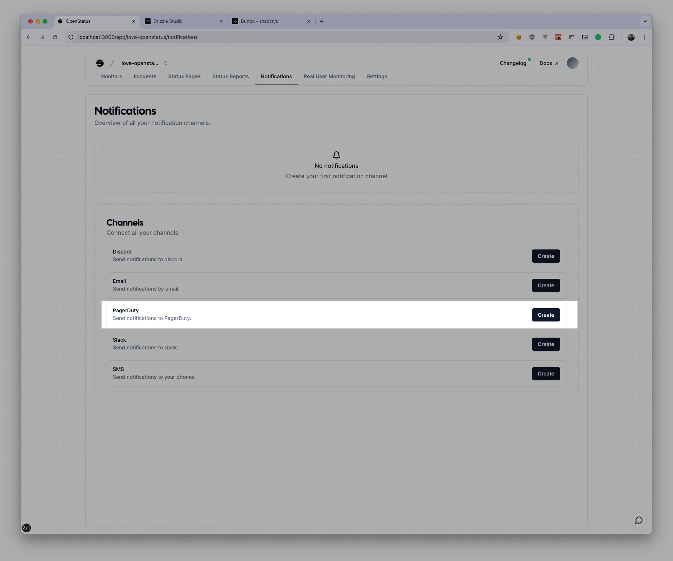Click the chat bubble in bottom right
The width and height of the screenshot is (673, 561).
638,520
